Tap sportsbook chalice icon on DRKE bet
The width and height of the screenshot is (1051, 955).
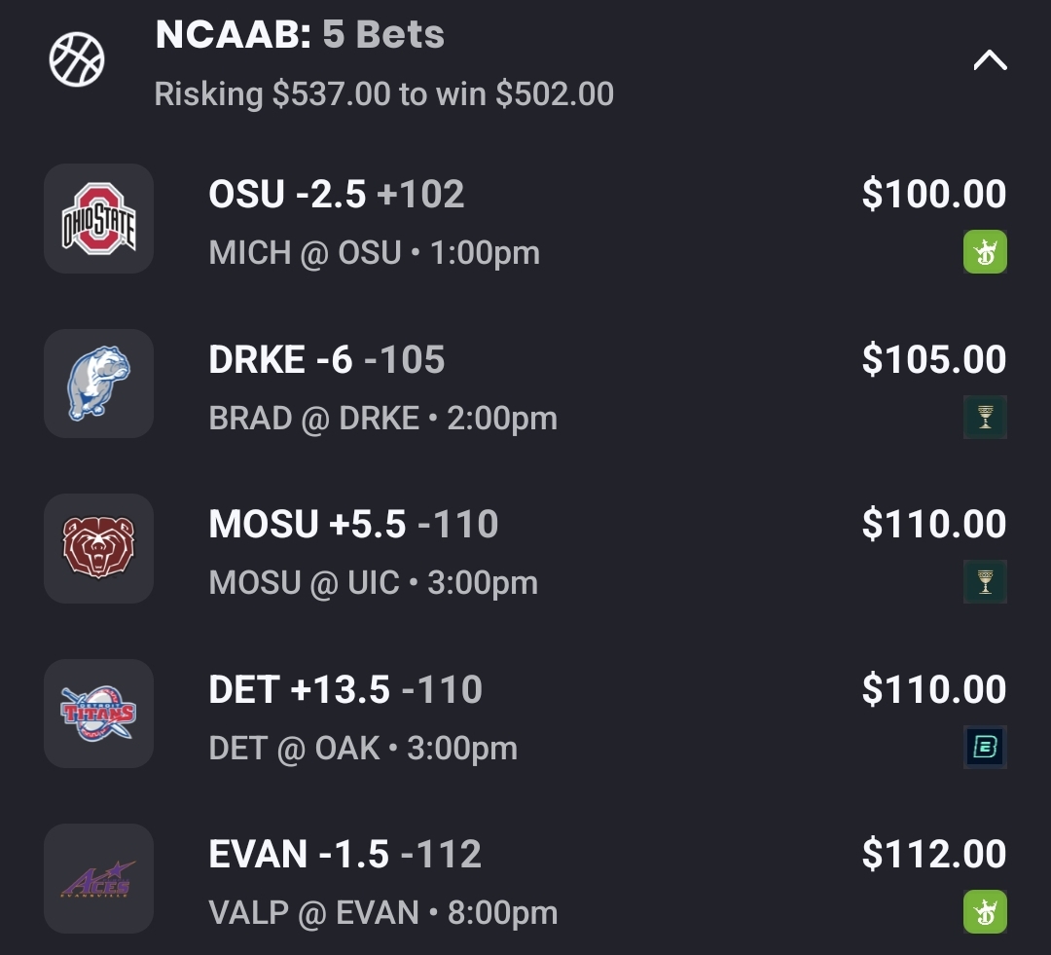pos(985,418)
